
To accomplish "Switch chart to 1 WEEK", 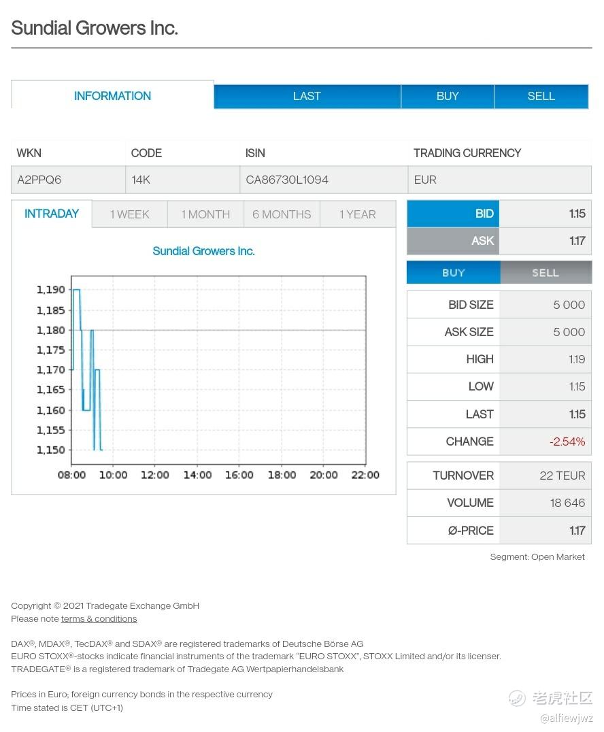I will 130,214.
